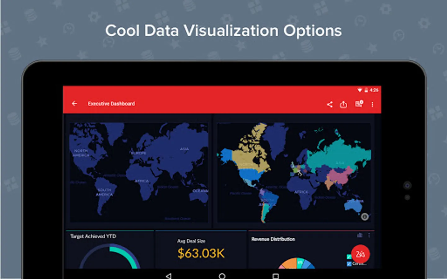Tap the red floating Zia action button
This screenshot has height=279, width=447.
(x=360, y=254)
